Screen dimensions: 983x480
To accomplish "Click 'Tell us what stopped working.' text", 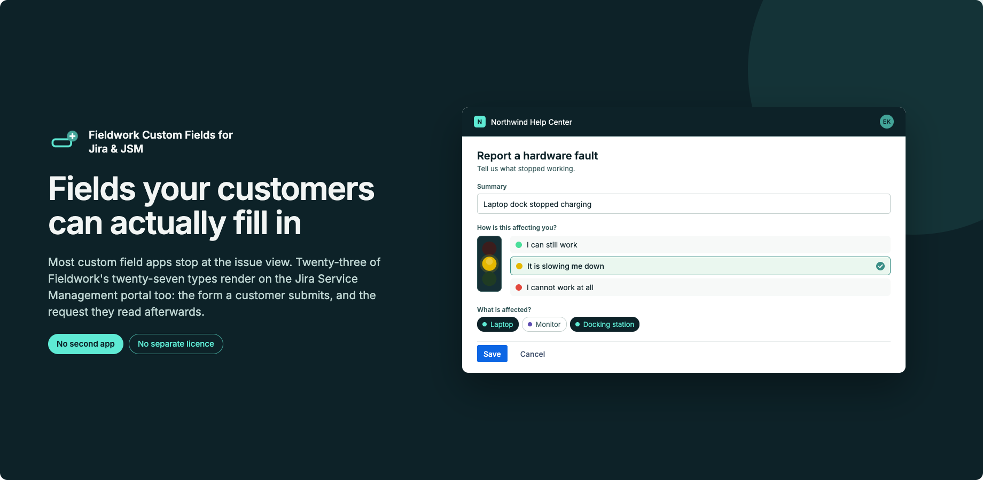I will (526, 169).
